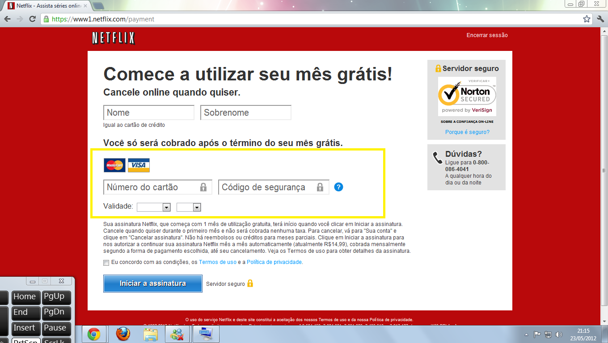Viewport: 608px width, 343px height.
Task: Open the Termos de uso link
Action: [x=218, y=262]
